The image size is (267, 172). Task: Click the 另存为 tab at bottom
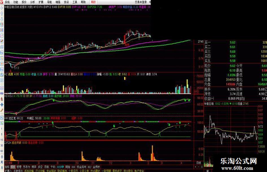[26, 167]
